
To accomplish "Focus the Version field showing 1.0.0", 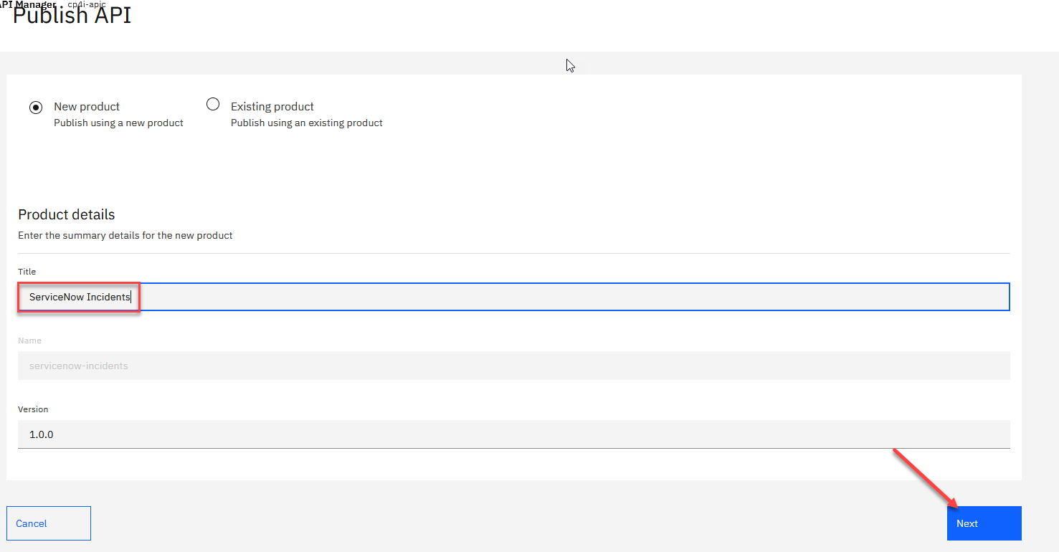I will tap(513, 434).
